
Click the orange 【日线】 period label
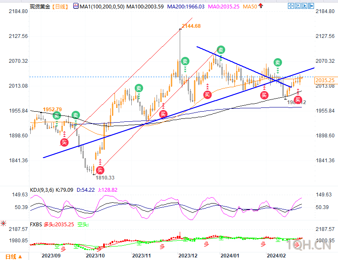coord(60,6)
